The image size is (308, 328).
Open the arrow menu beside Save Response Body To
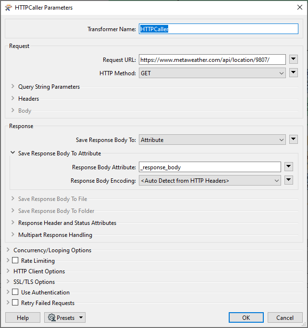(x=293, y=140)
